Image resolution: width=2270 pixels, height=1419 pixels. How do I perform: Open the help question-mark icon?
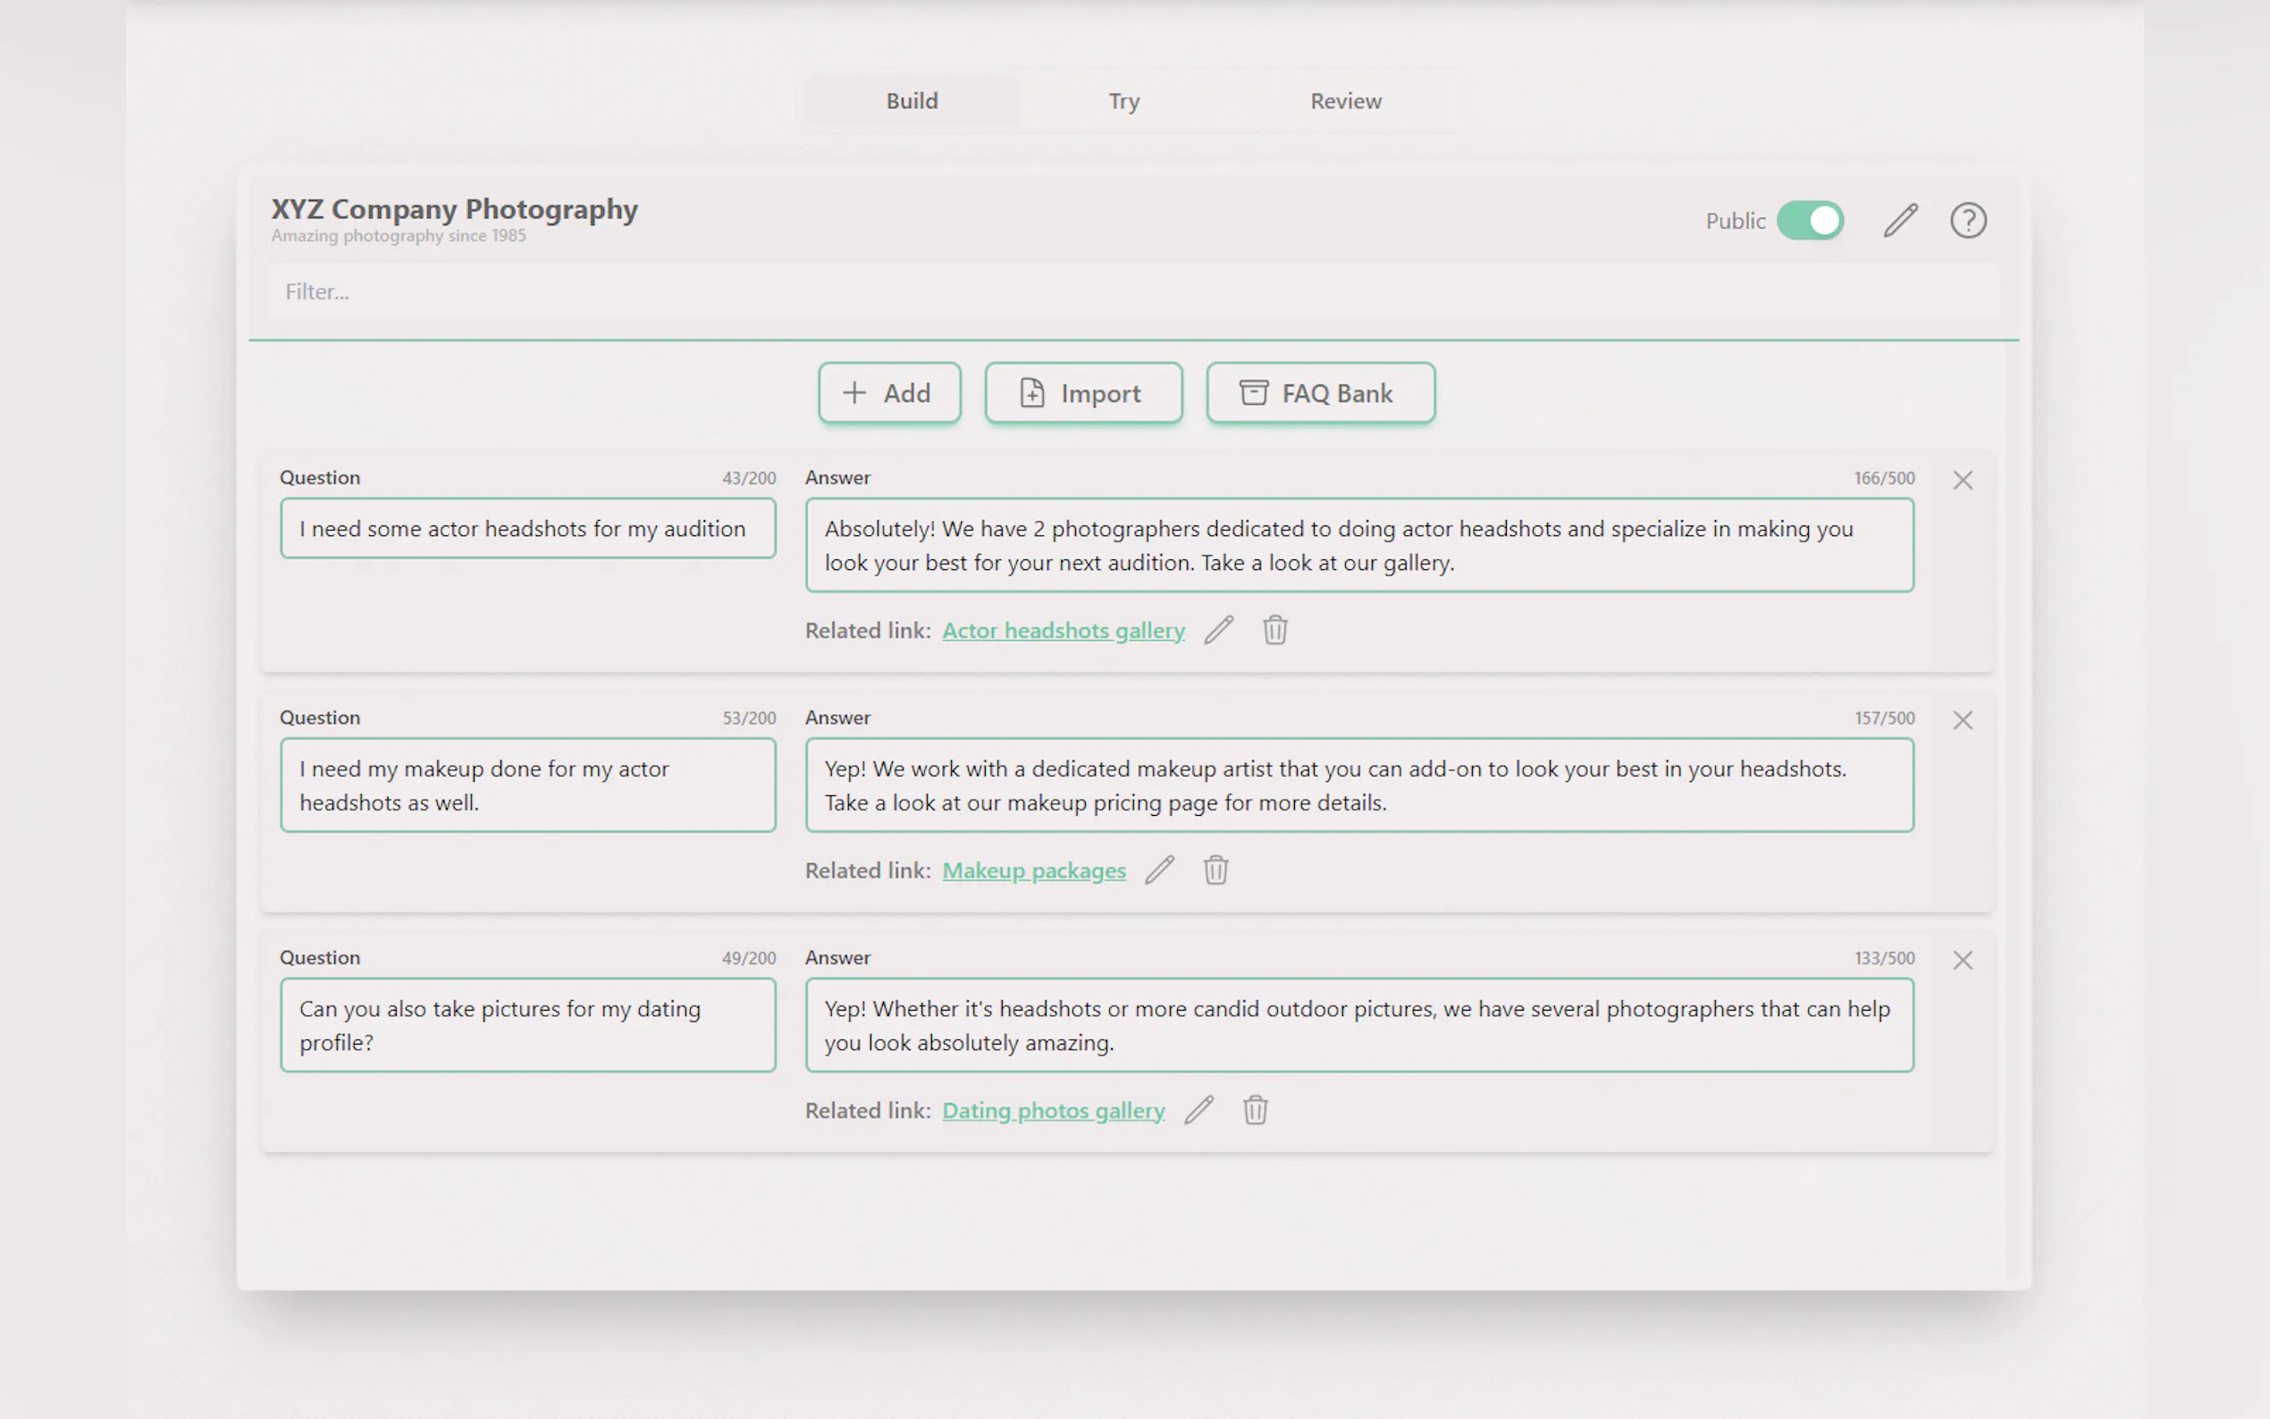point(1968,221)
